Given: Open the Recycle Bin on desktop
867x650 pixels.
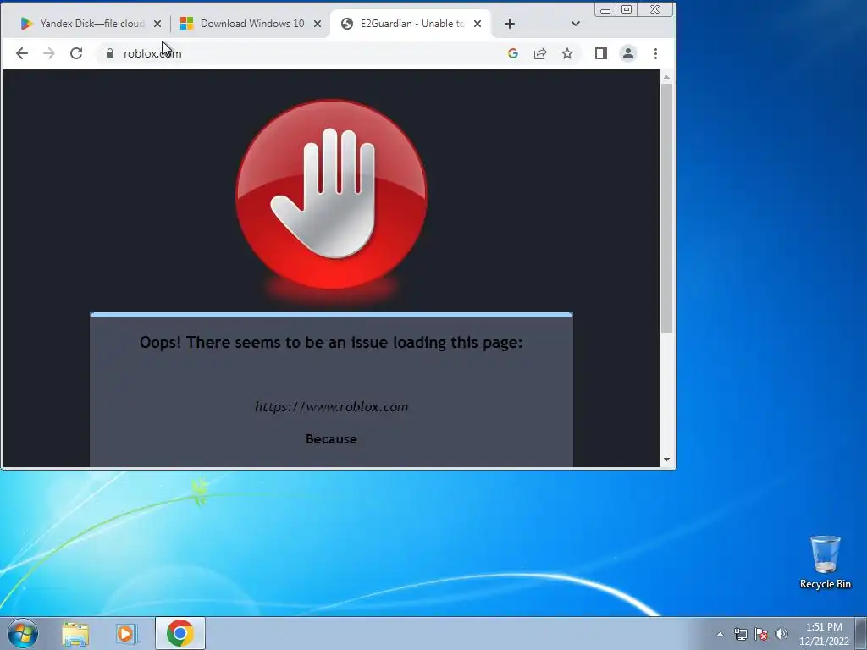Looking at the screenshot, I should click(x=825, y=562).
